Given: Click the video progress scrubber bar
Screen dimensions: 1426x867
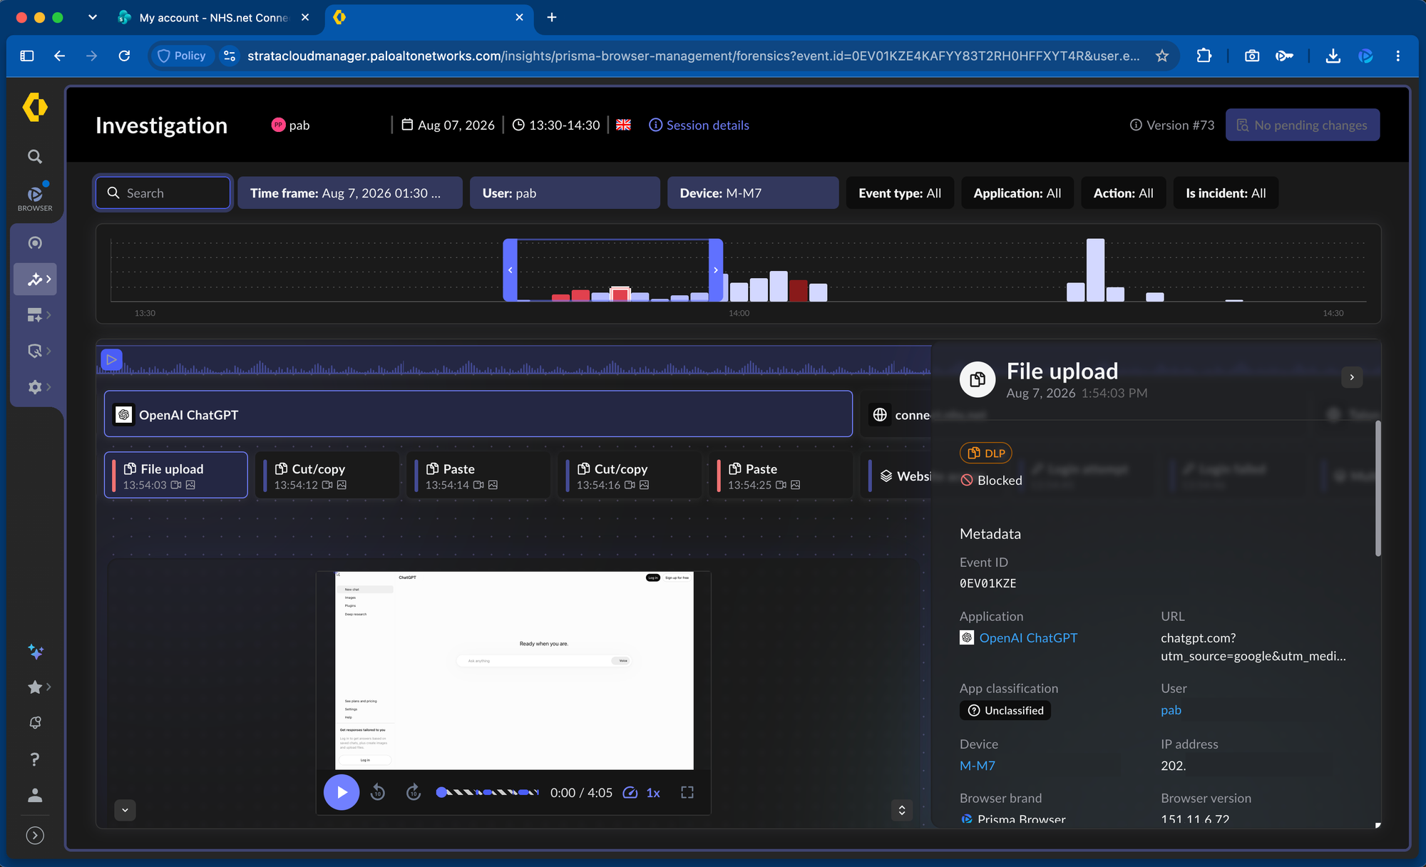Looking at the screenshot, I should [489, 792].
